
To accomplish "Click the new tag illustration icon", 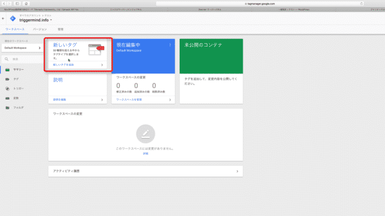I will pyautogui.click(x=96, y=49).
